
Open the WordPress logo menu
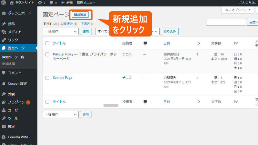tap(4, 3)
